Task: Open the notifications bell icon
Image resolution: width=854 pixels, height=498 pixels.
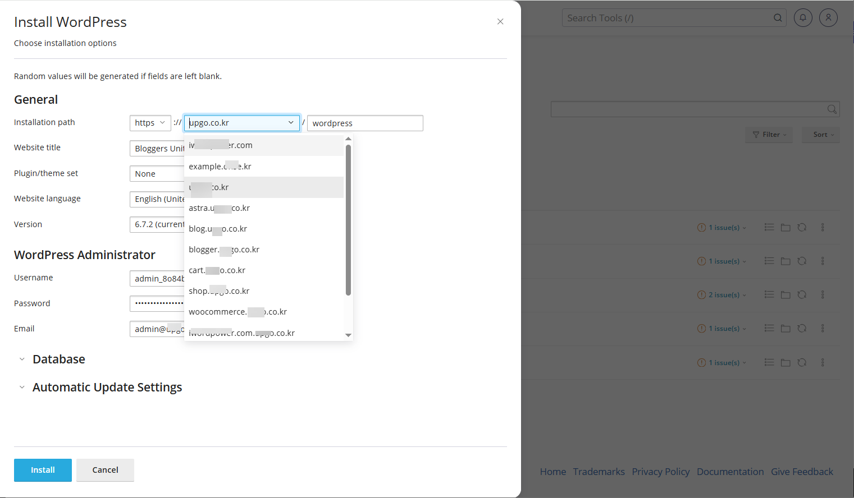Action: (803, 18)
